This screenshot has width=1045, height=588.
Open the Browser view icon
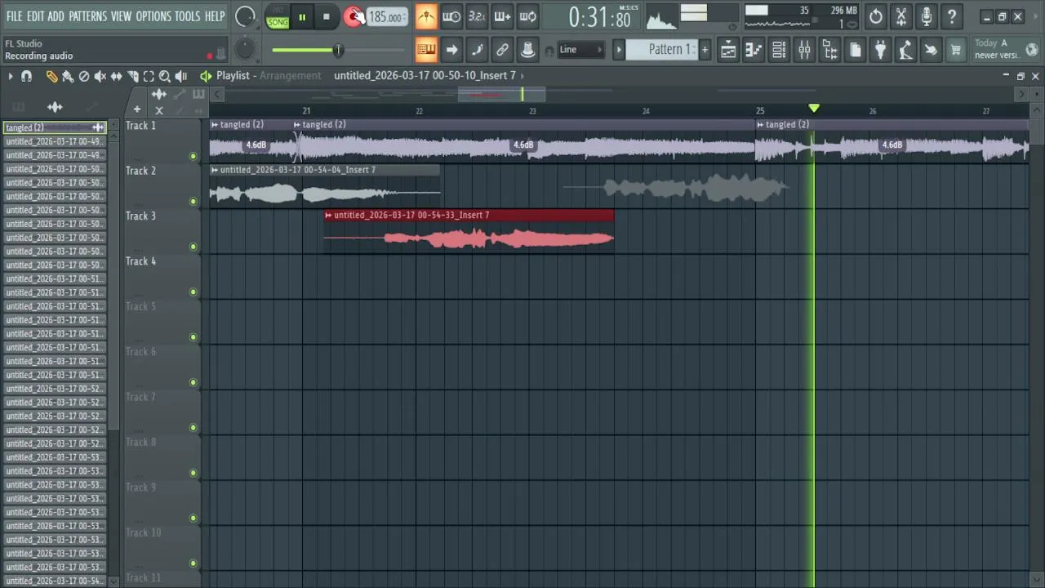pyautogui.click(x=829, y=50)
